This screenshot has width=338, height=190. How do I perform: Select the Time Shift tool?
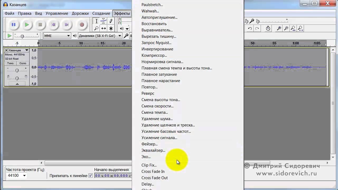coord(104,28)
